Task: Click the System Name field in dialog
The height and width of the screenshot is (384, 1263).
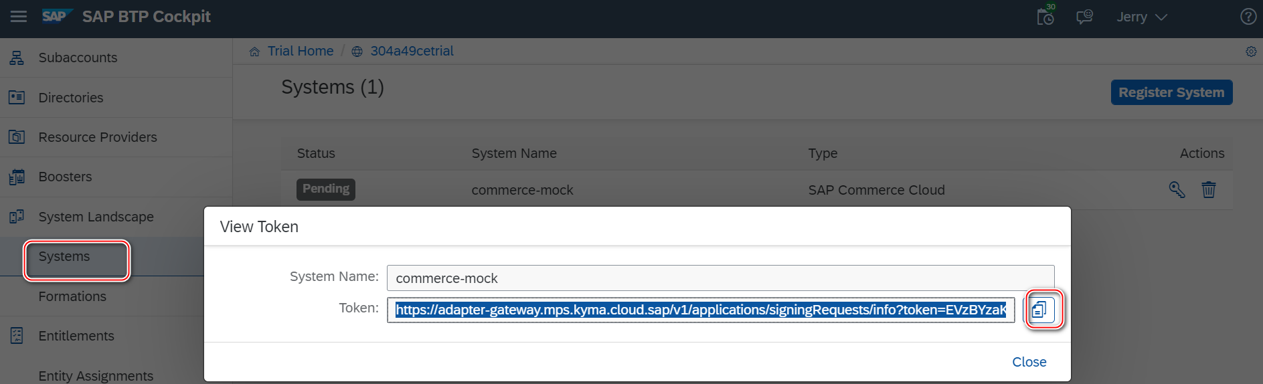Action: pos(721,278)
